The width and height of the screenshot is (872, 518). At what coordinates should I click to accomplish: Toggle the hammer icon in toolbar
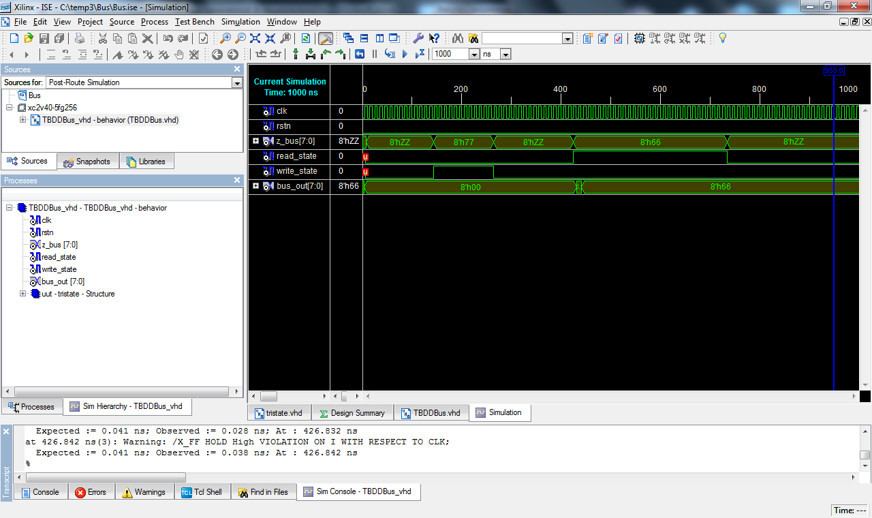click(326, 38)
